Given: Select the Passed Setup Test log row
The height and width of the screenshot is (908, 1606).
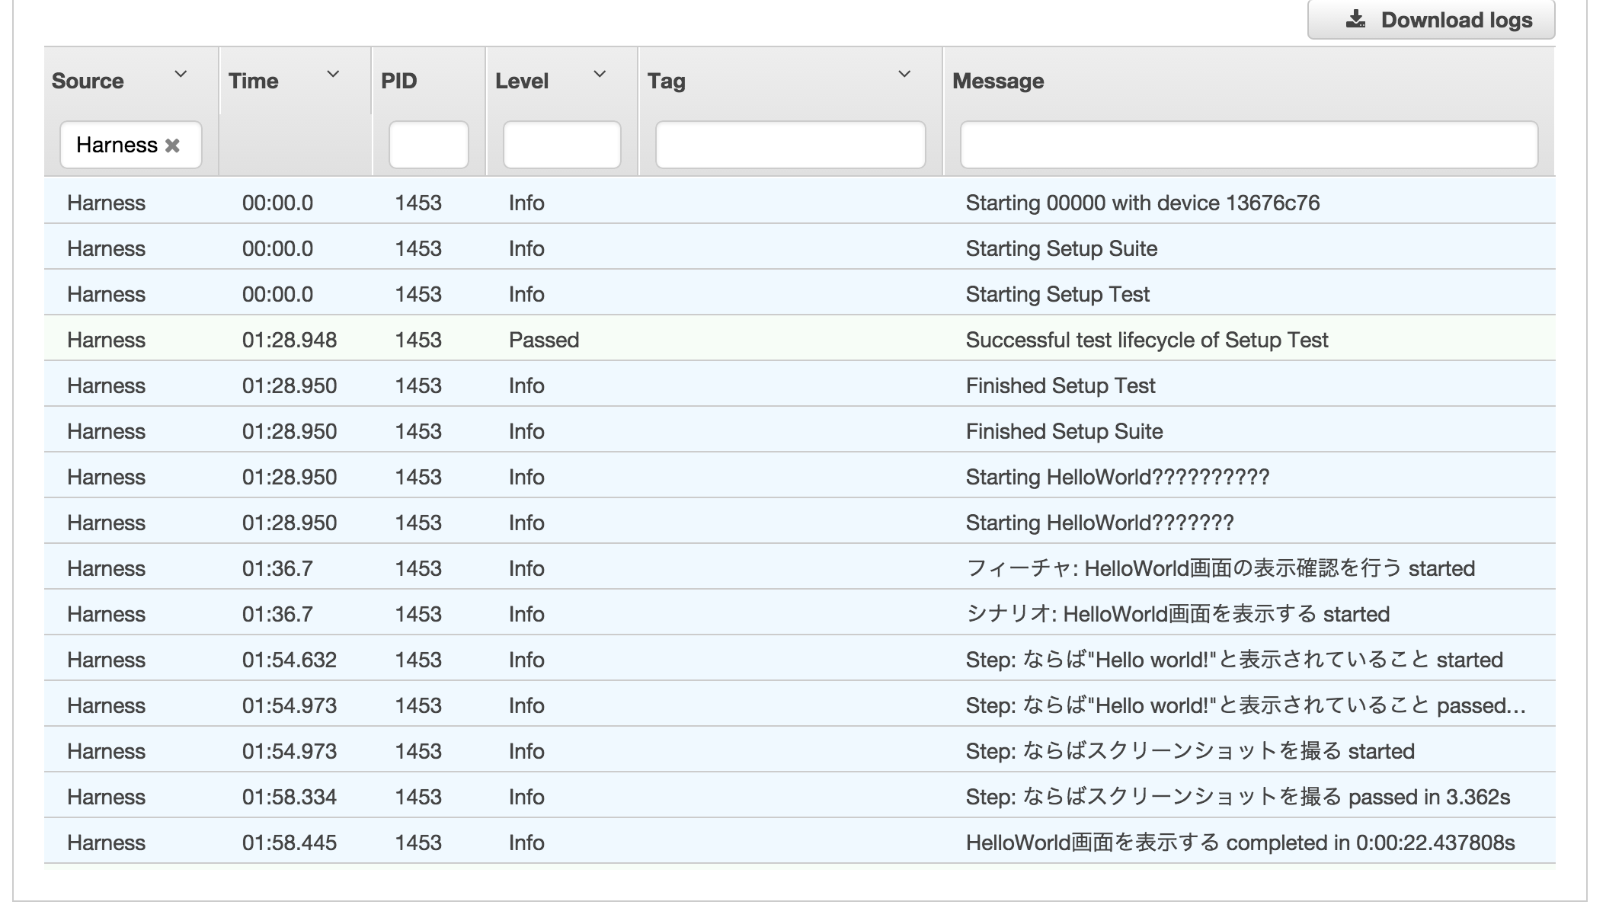Looking at the screenshot, I should pyautogui.click(x=798, y=340).
